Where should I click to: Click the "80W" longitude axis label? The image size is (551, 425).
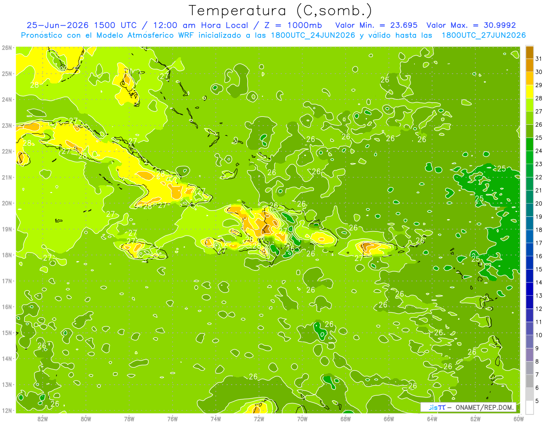(86, 419)
